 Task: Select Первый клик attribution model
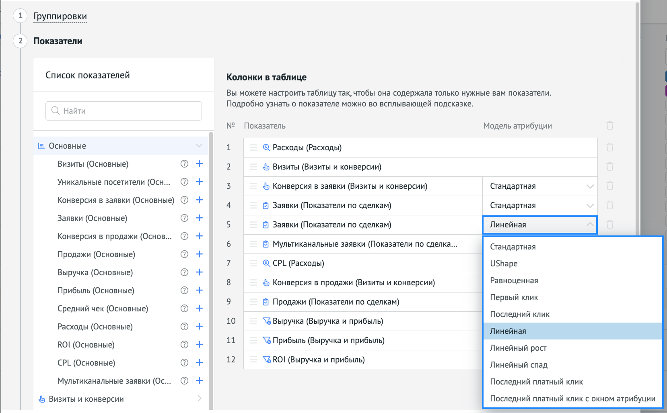tap(514, 297)
